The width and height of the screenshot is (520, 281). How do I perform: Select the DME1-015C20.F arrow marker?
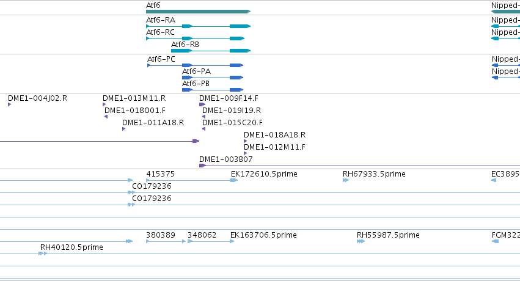[204, 129]
